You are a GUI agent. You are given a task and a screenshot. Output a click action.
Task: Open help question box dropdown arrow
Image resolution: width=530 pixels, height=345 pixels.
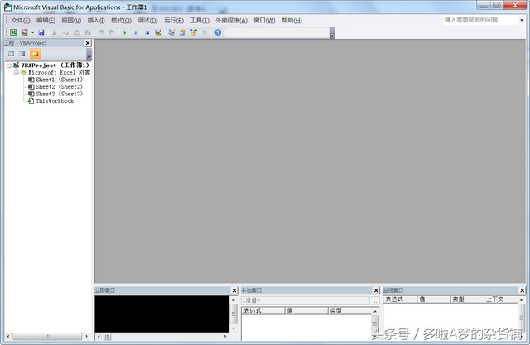click(522, 20)
